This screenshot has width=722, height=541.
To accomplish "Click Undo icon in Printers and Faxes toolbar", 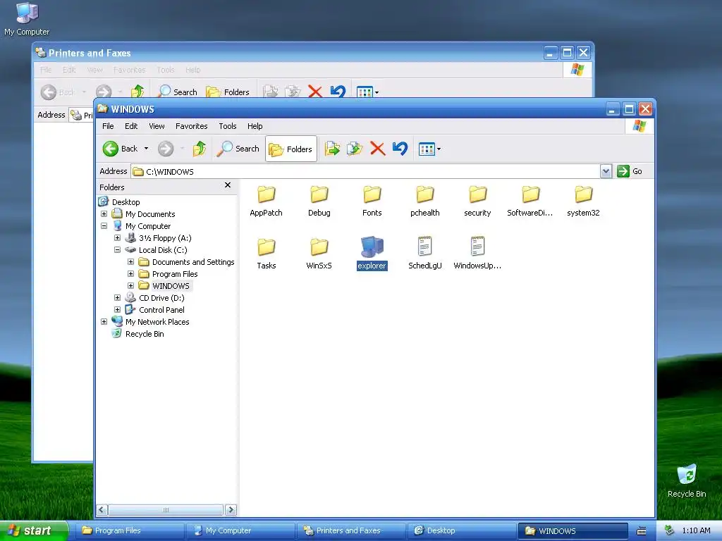I will coord(338,92).
